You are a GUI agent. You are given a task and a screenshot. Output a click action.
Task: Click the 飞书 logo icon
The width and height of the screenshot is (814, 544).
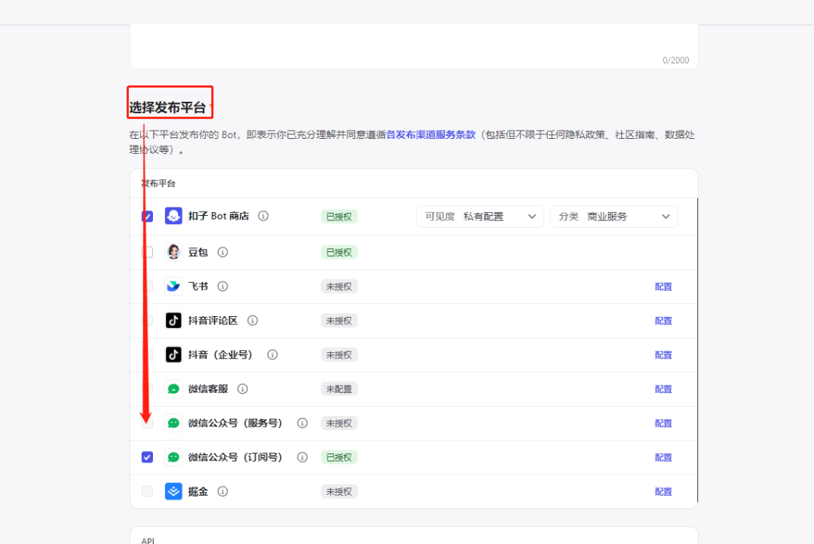click(173, 286)
